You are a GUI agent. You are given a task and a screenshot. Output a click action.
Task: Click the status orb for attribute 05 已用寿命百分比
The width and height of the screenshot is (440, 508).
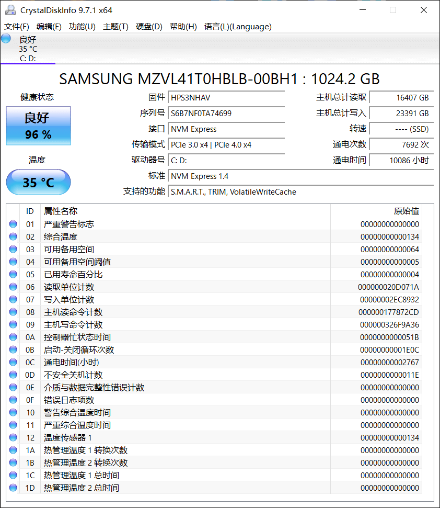(x=13, y=274)
